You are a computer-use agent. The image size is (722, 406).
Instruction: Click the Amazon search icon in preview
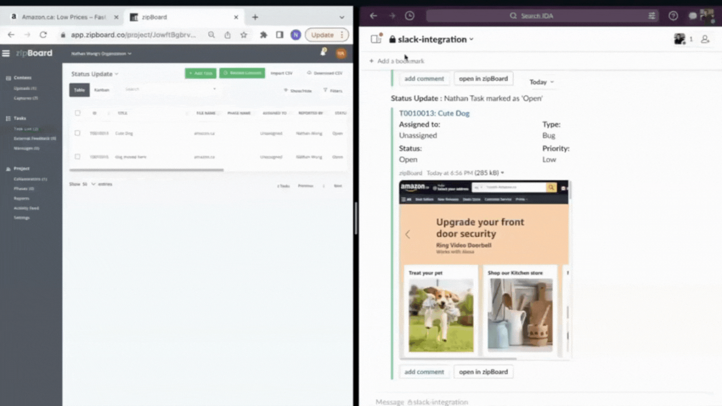click(x=551, y=187)
